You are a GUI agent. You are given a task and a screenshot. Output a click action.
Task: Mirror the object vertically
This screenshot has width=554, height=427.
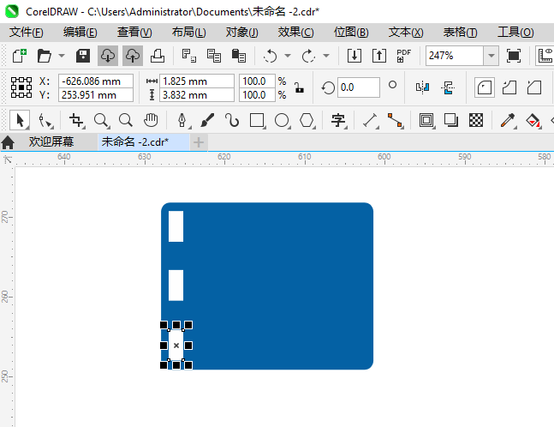448,87
